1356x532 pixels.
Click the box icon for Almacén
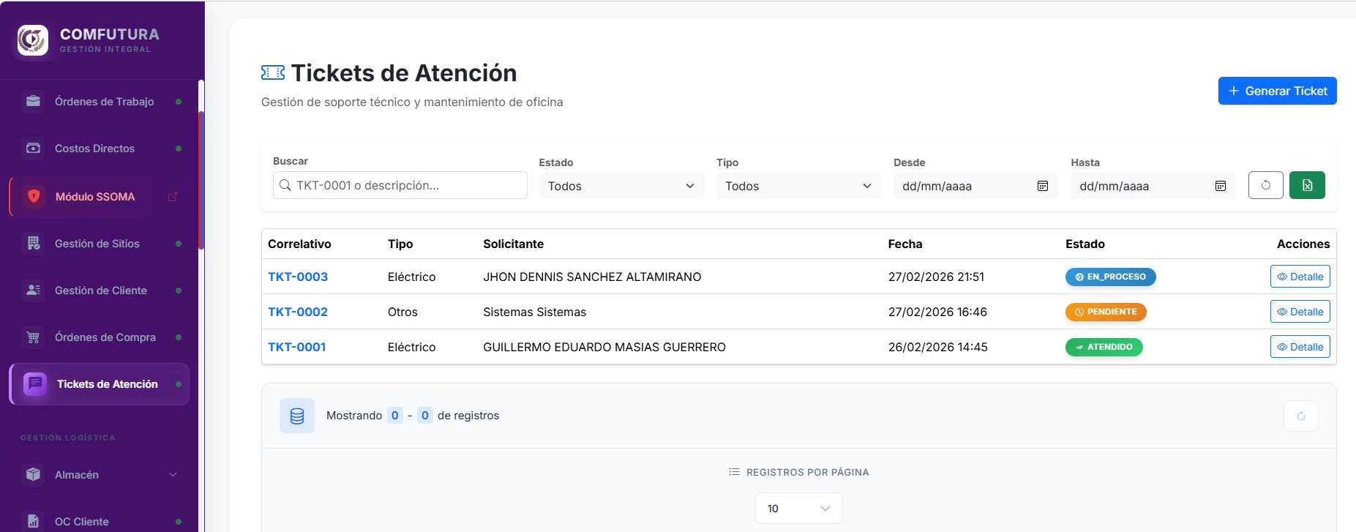tap(34, 474)
